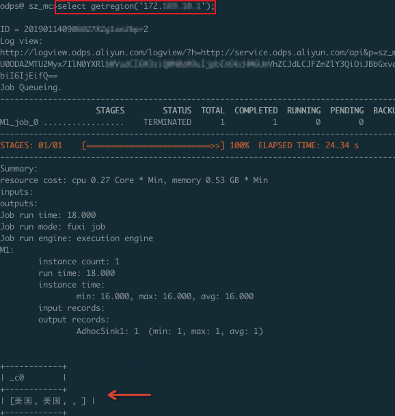The image size is (395, 416).
Task: Click the min/max/avg 16.000 line
Action: pyautogui.click(x=165, y=296)
